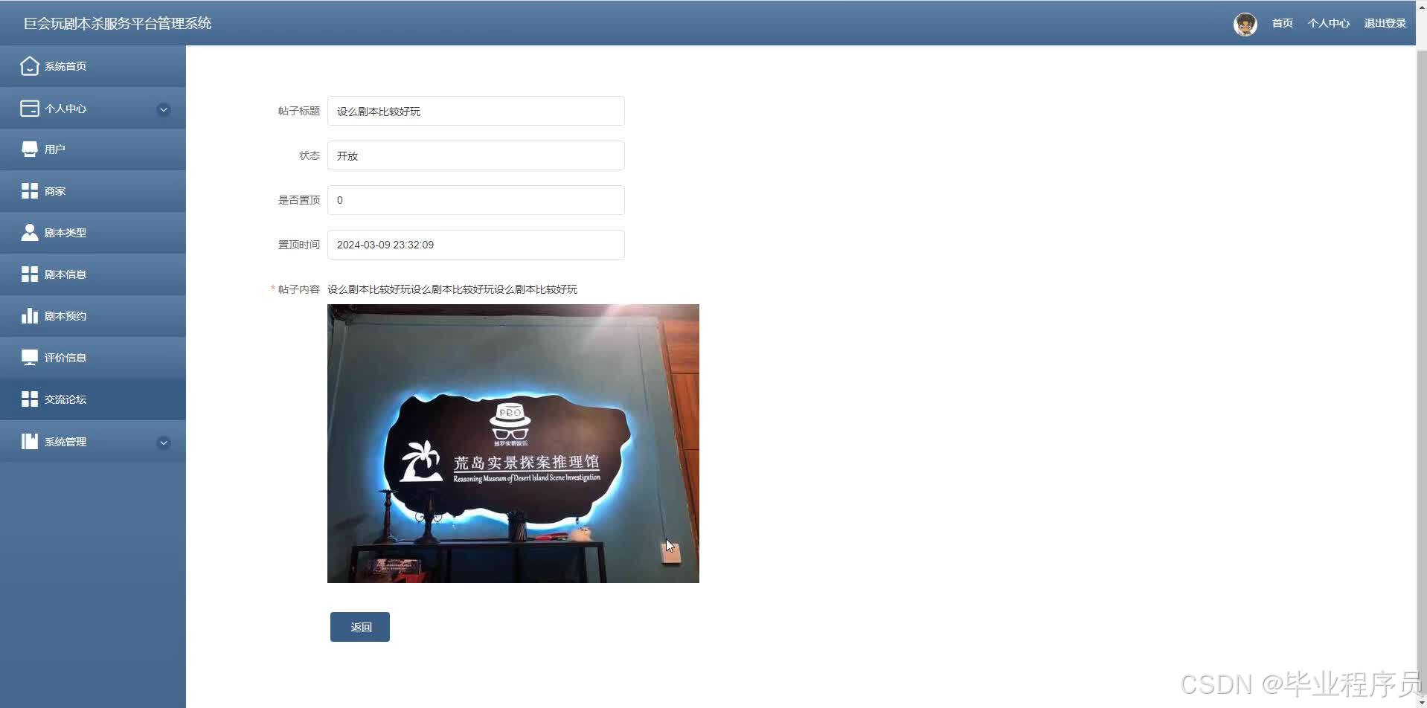
Task: Go to 剧本信息 section
Action: coord(93,274)
